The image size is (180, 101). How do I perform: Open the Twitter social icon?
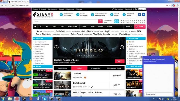(x=143, y=15)
